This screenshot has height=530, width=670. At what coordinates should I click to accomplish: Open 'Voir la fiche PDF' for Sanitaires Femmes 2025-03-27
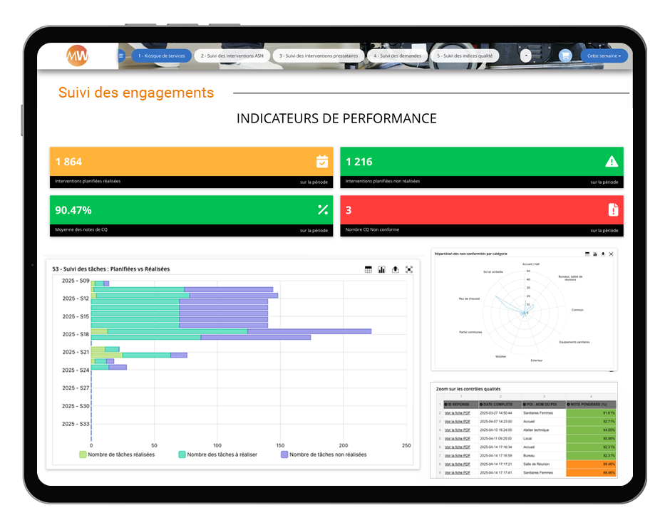[457, 412]
